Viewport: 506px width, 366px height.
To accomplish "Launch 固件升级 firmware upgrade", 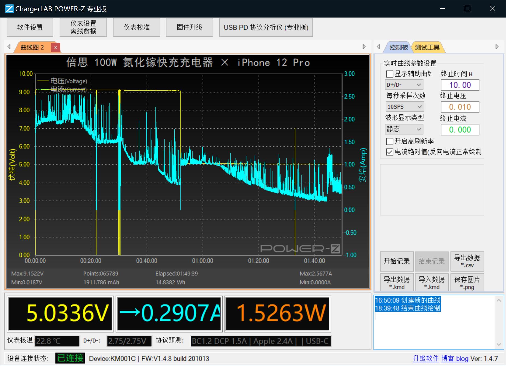I will (189, 27).
